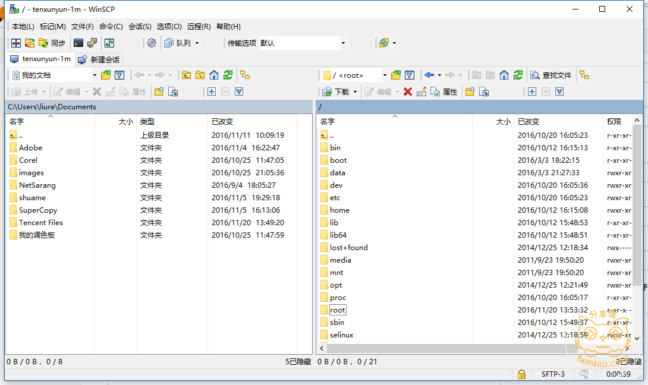The width and height of the screenshot is (648, 385).
Task: Toggle local panel directory tree view
Action: [x=244, y=75]
